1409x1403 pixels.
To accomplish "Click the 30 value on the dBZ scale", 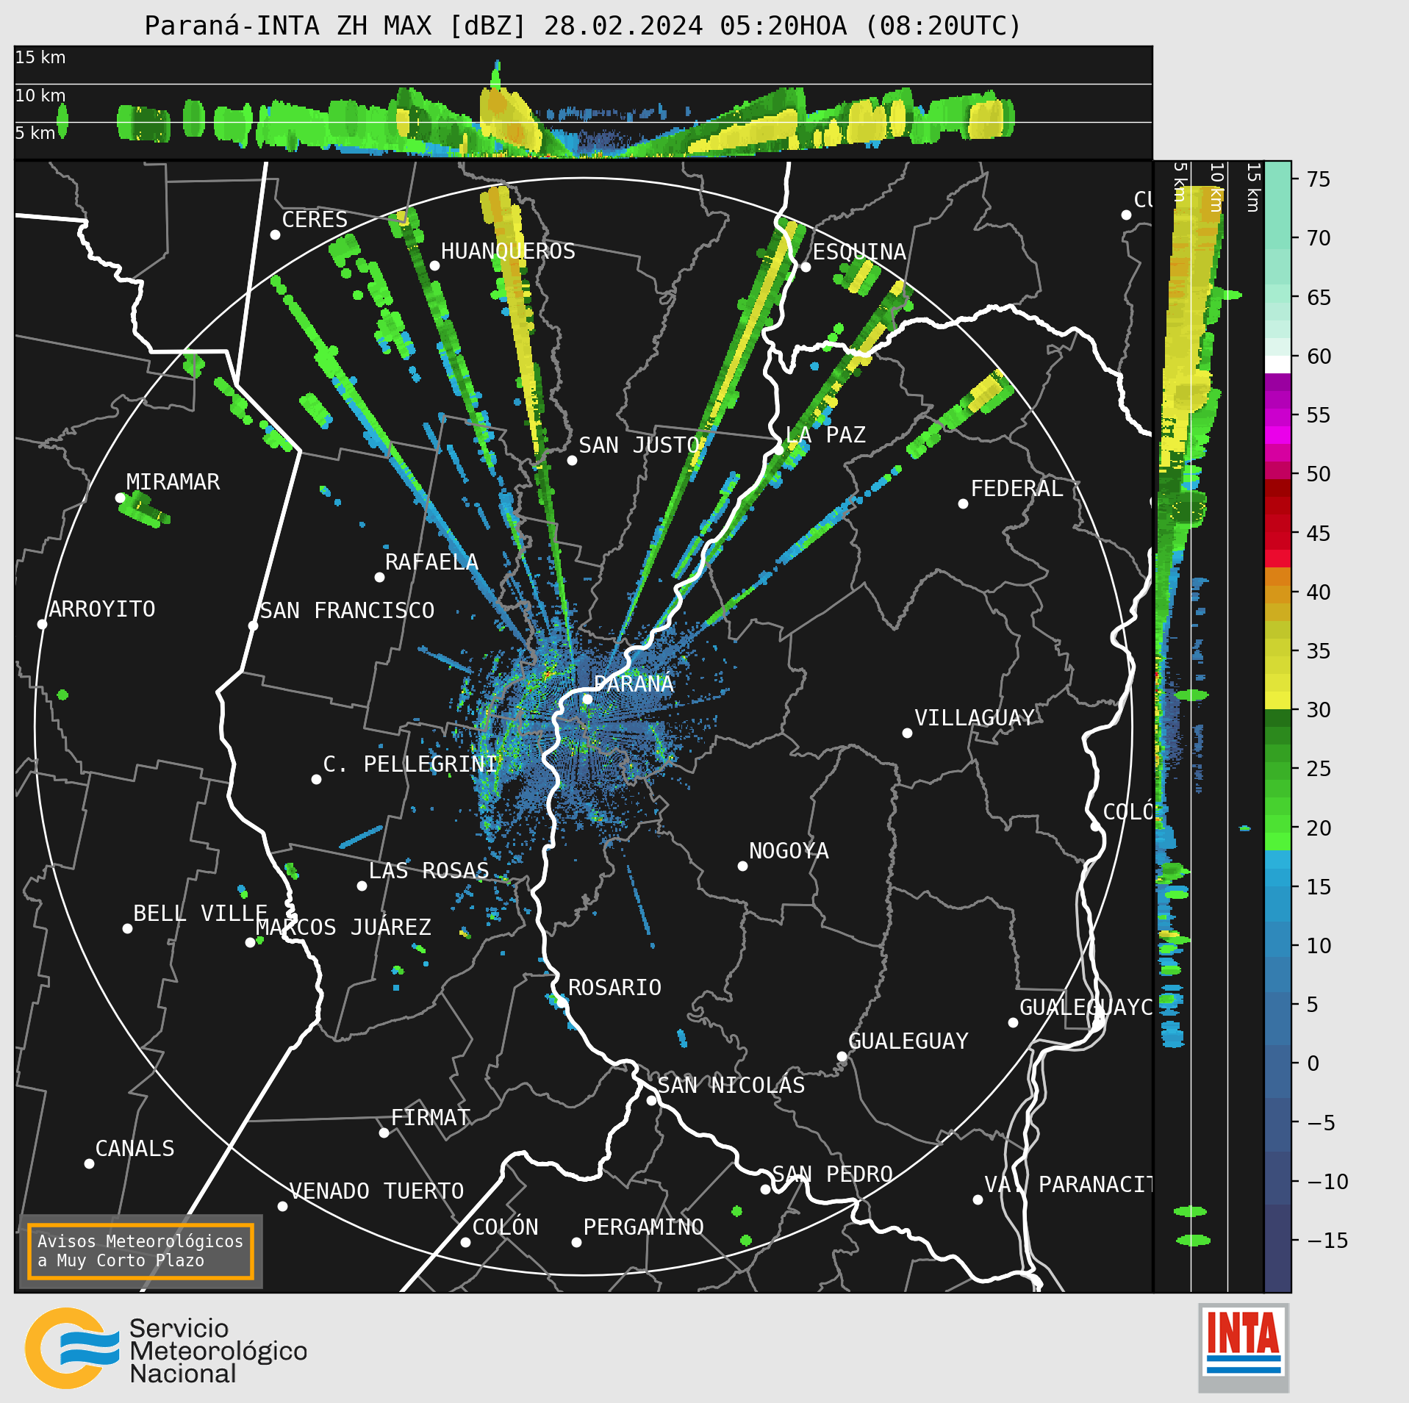I will [x=1319, y=710].
